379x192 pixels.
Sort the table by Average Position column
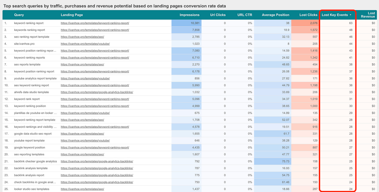point(275,15)
